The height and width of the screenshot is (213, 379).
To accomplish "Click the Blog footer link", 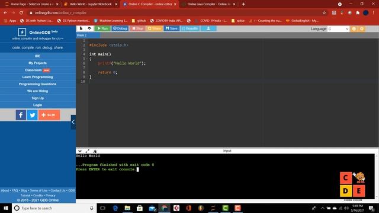I will pyautogui.click(x=24, y=191).
